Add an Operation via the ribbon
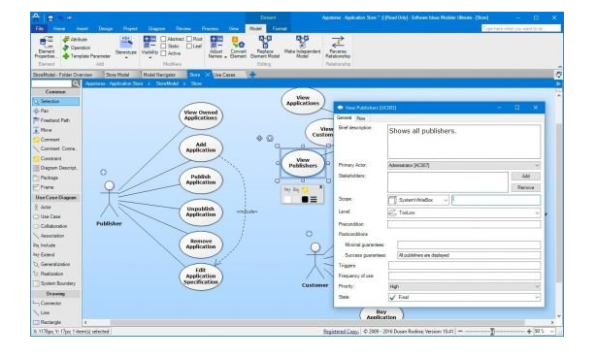596x358 pixels. (x=77, y=48)
